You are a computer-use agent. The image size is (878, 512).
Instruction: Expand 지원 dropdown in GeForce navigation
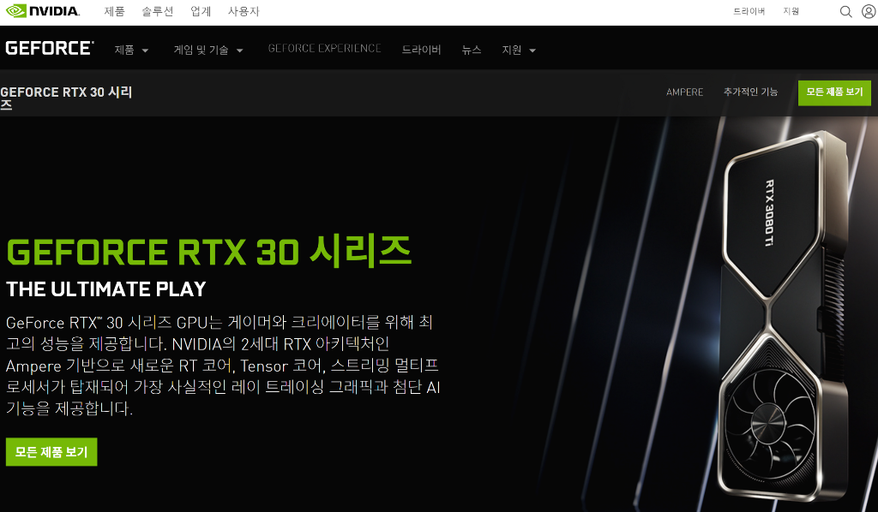tap(519, 51)
